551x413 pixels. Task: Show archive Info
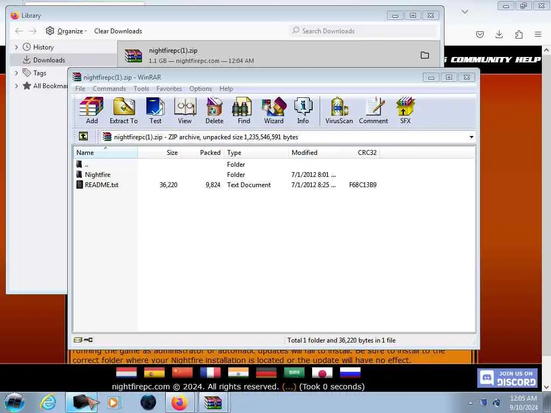pyautogui.click(x=303, y=111)
